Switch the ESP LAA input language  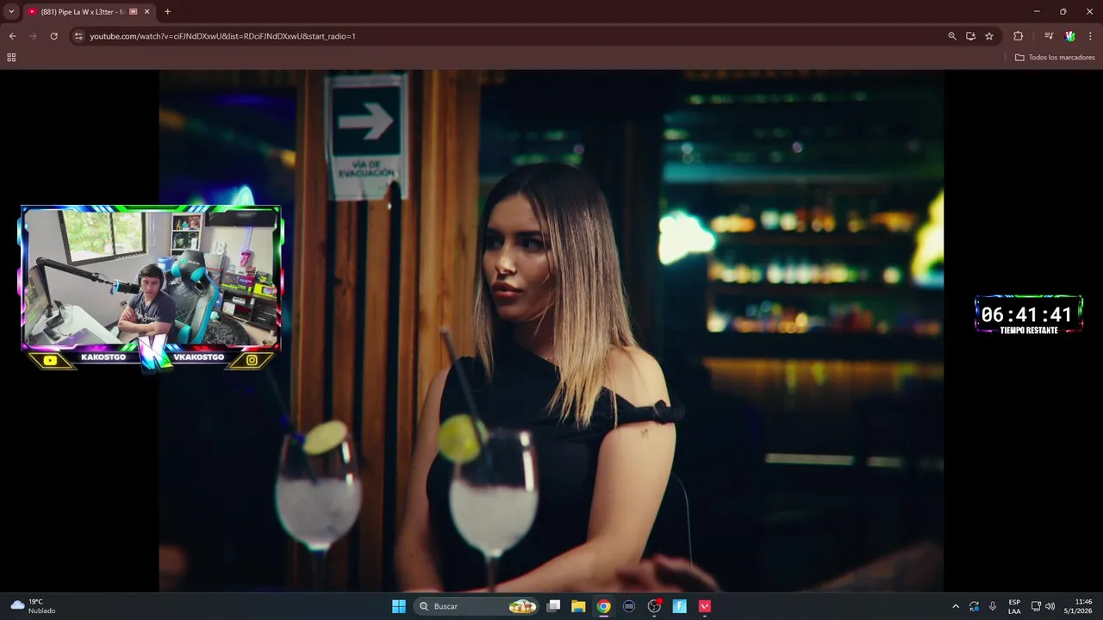[x=1014, y=606]
